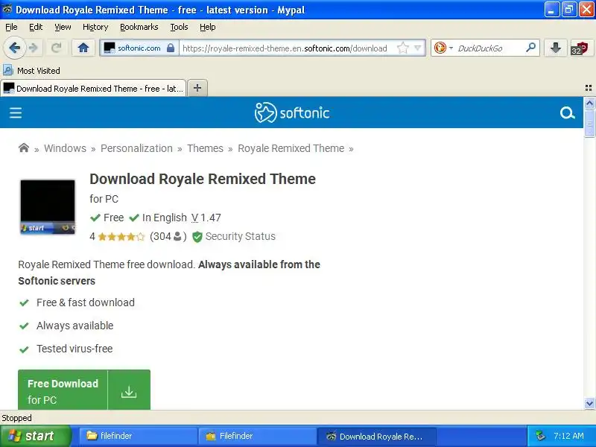Click the system tray icon beside clock
The image size is (596, 447).
(541, 436)
